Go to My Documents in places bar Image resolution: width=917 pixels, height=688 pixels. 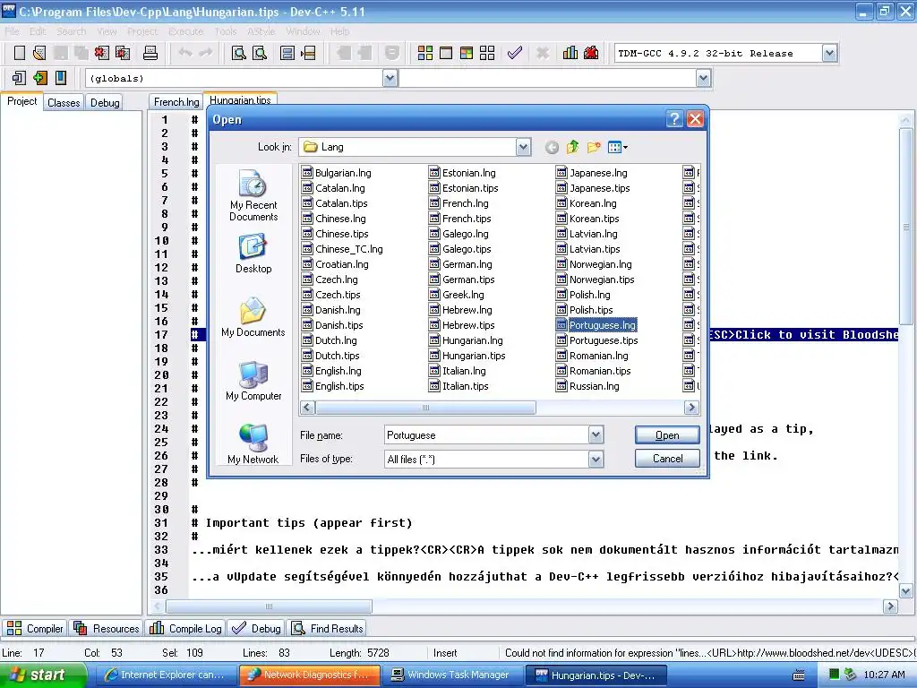pos(253,317)
